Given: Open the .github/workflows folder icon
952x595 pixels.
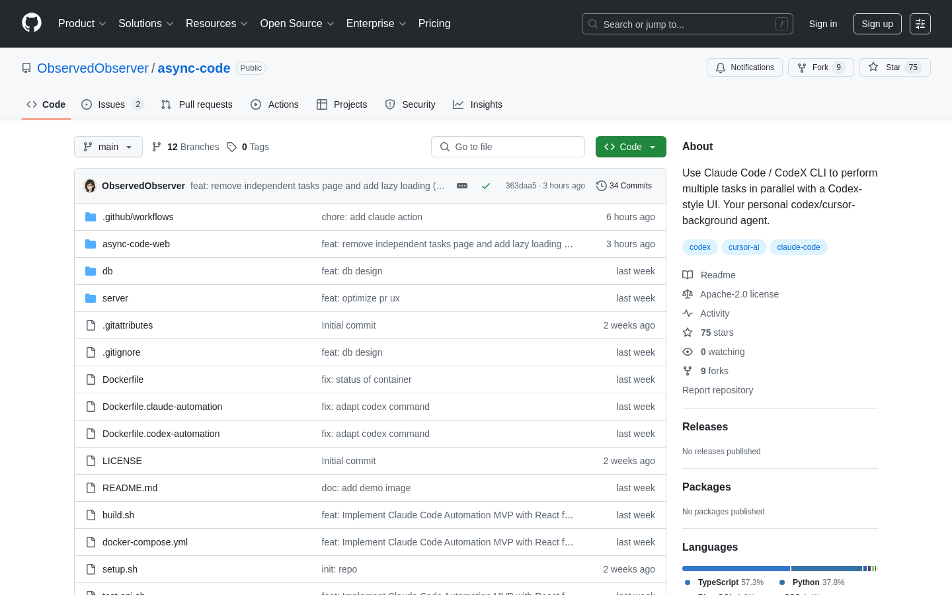Looking at the screenshot, I should point(91,217).
